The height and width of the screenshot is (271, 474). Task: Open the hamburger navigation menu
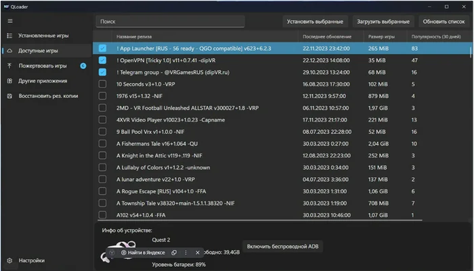pos(10,21)
